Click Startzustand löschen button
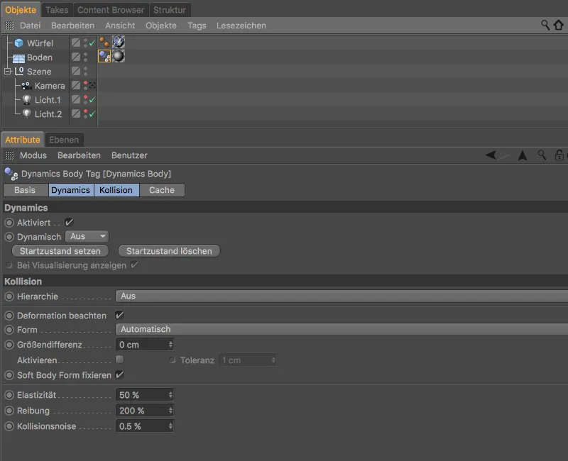 [169, 251]
